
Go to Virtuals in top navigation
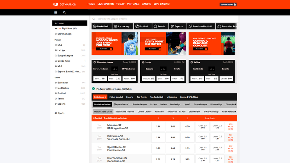pos(133,4)
